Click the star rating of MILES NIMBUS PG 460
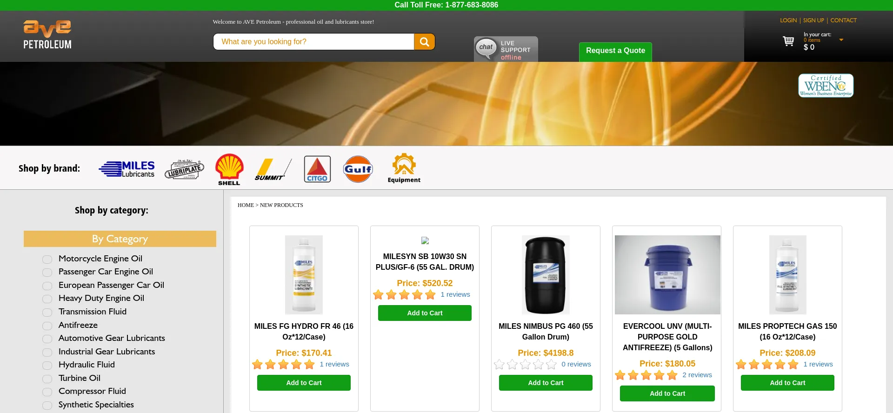893x413 pixels. click(525, 364)
